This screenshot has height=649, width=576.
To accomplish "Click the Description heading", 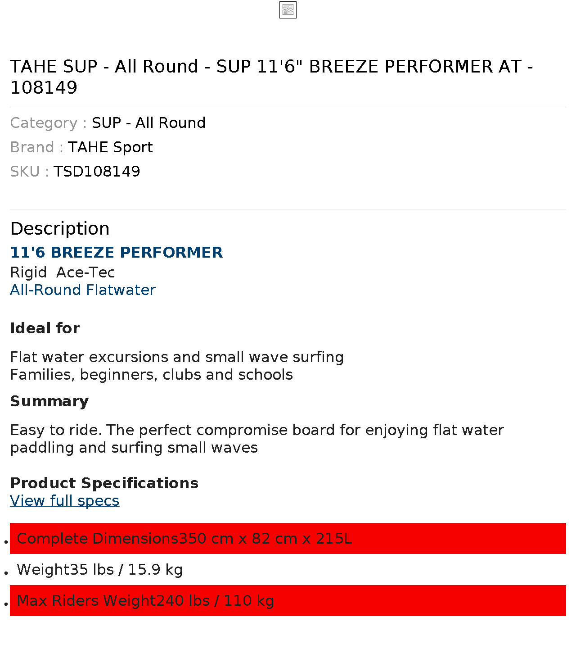I will (60, 229).
